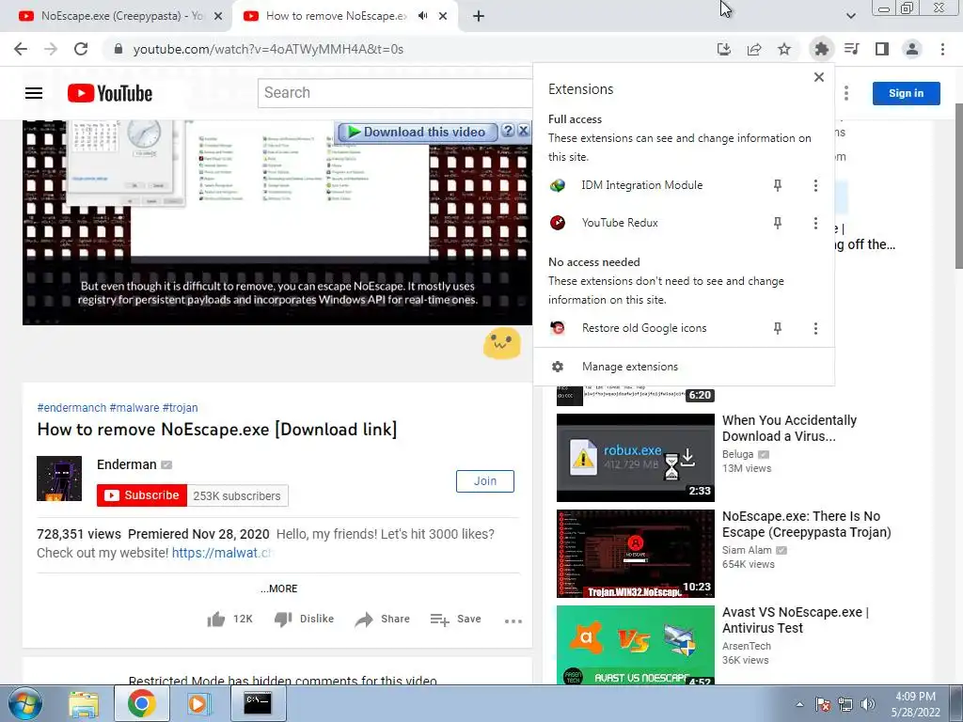
Task: Open NoEscape.exe: There Is No Escape video title
Action: point(806,525)
